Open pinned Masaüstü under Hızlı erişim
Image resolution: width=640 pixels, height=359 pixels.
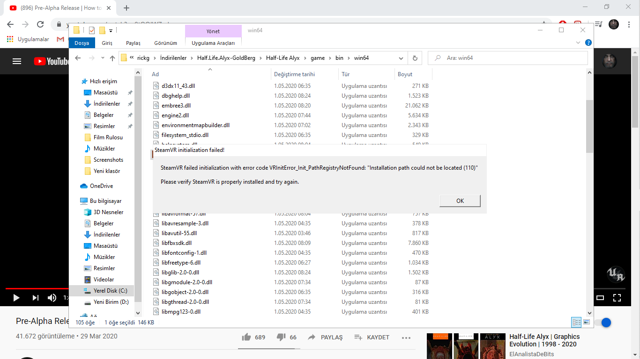click(105, 93)
